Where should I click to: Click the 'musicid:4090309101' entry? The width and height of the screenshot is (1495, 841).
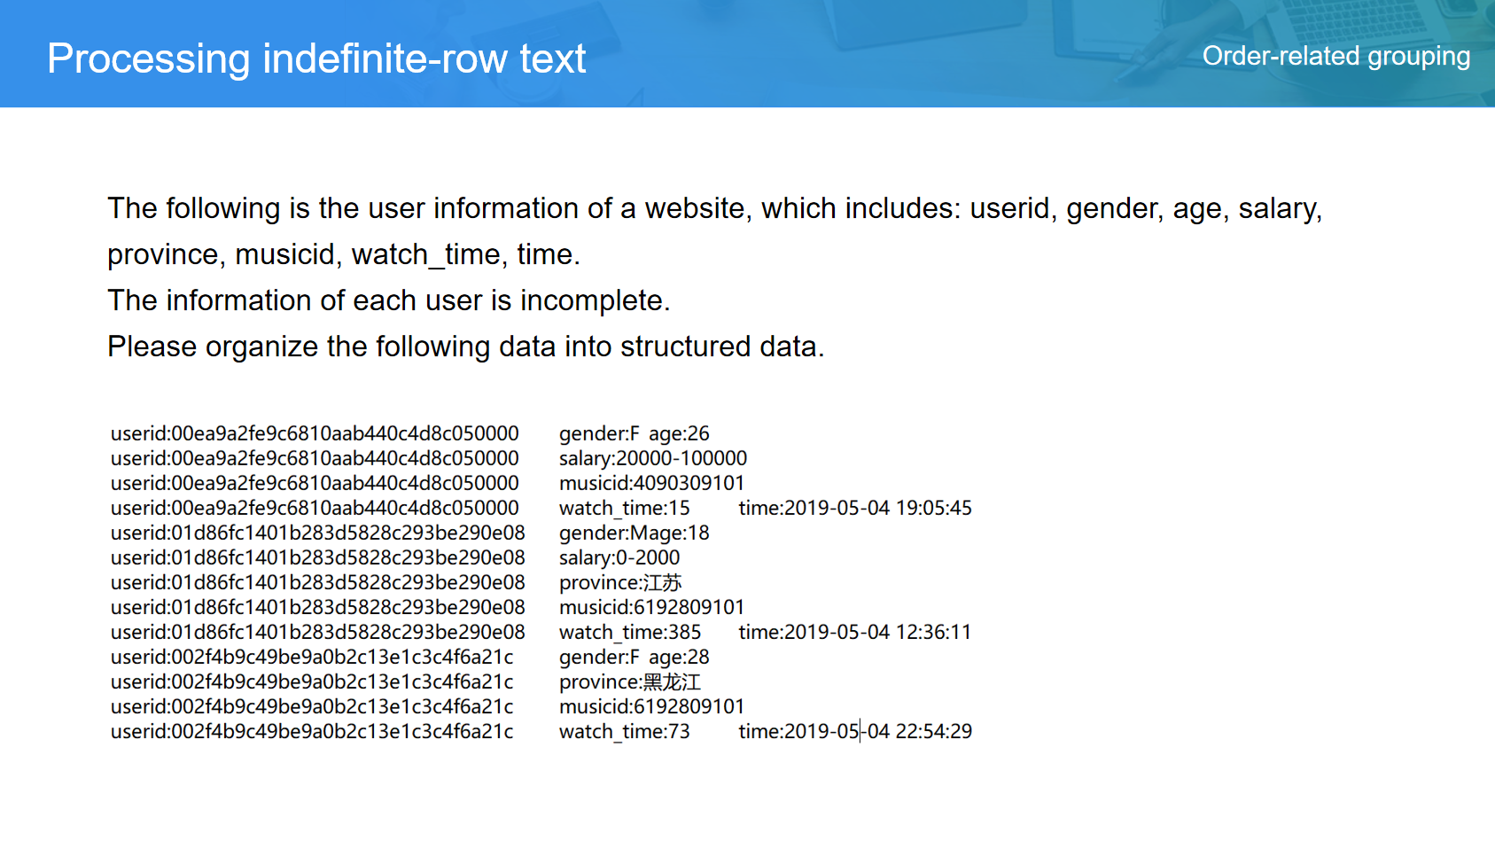651,483
